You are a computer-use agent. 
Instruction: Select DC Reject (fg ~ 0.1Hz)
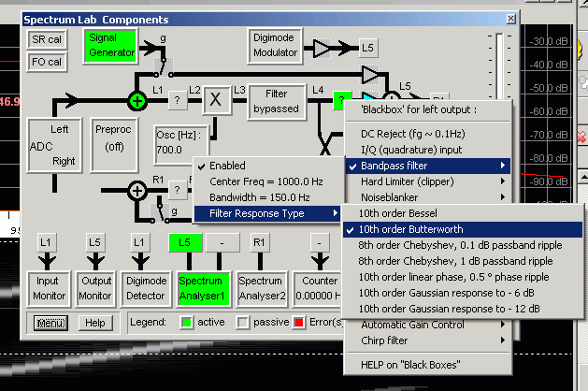pyautogui.click(x=428, y=134)
